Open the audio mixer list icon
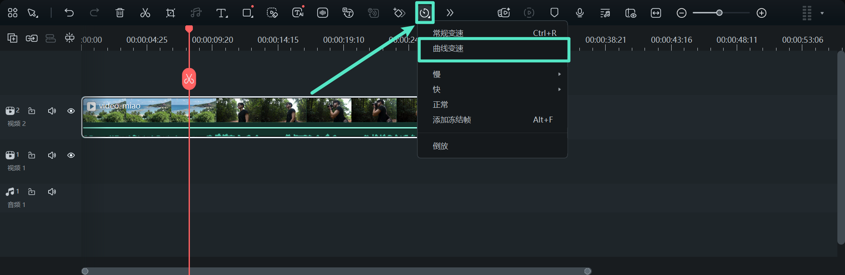This screenshot has width=845, height=275. 605,13
